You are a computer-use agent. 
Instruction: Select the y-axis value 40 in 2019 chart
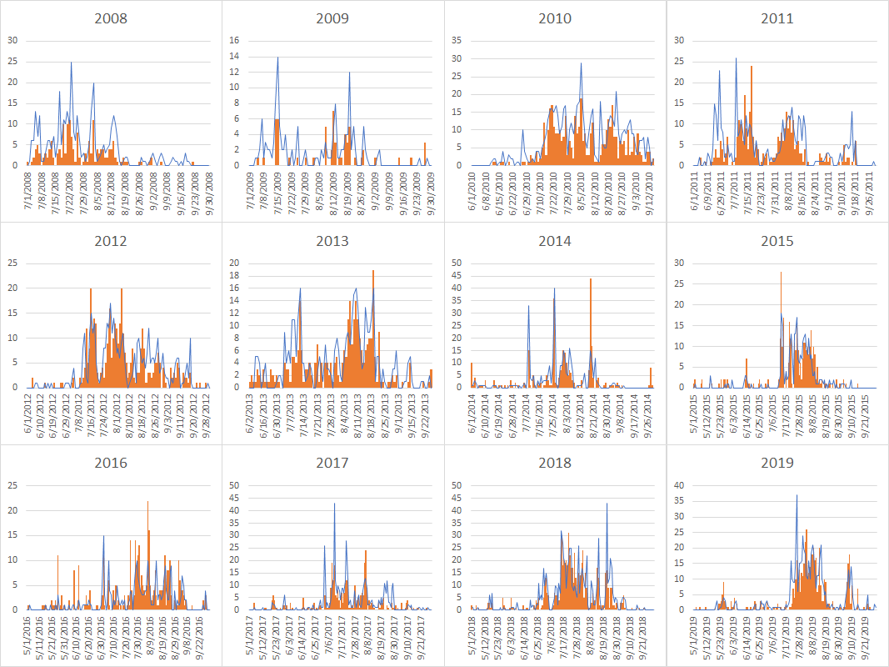[679, 485]
